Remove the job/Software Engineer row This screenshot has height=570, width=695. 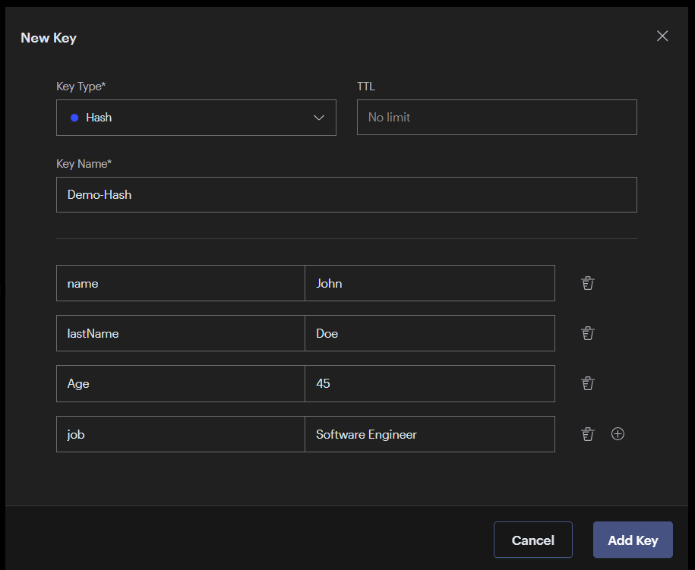587,433
